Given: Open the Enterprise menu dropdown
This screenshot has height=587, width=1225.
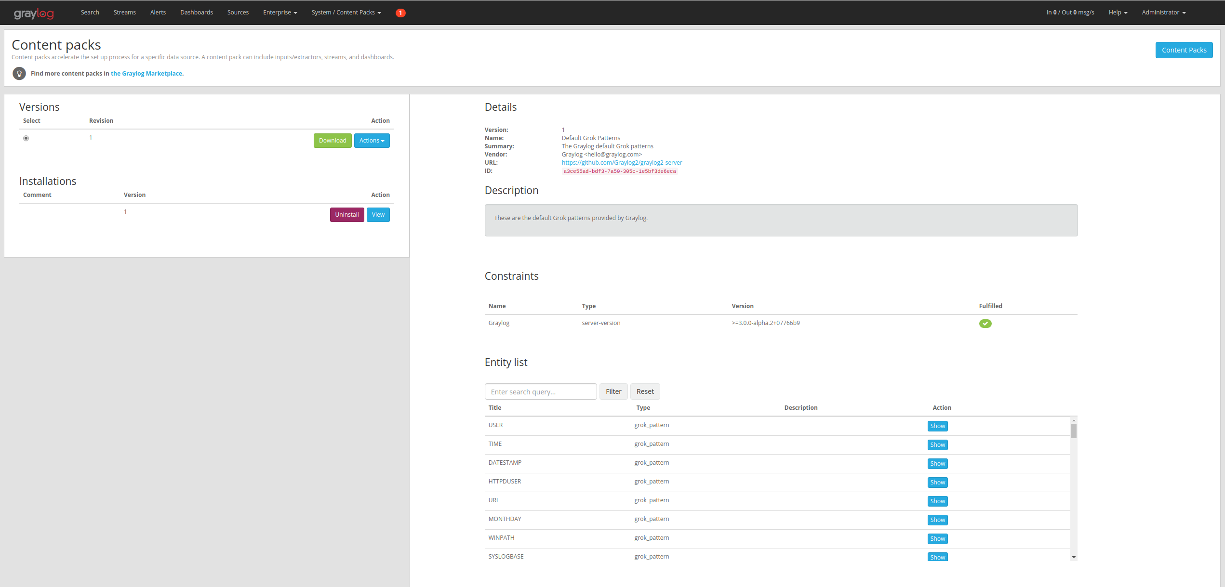Looking at the screenshot, I should (x=280, y=13).
